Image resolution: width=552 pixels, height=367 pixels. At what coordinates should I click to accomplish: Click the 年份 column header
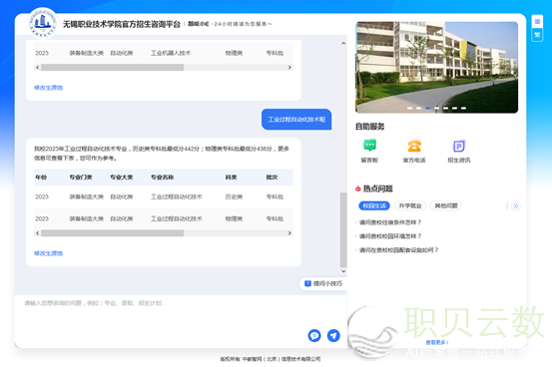[x=41, y=178]
